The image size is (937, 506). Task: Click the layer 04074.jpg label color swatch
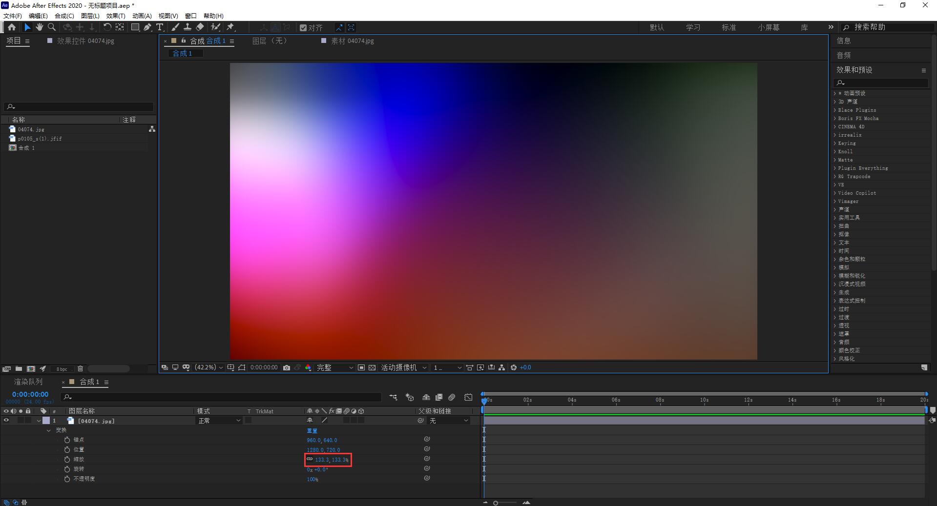click(x=46, y=420)
